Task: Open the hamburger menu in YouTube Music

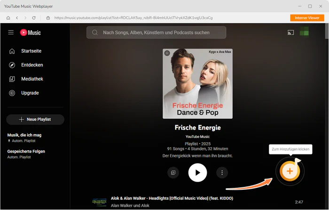Action: 11,32
